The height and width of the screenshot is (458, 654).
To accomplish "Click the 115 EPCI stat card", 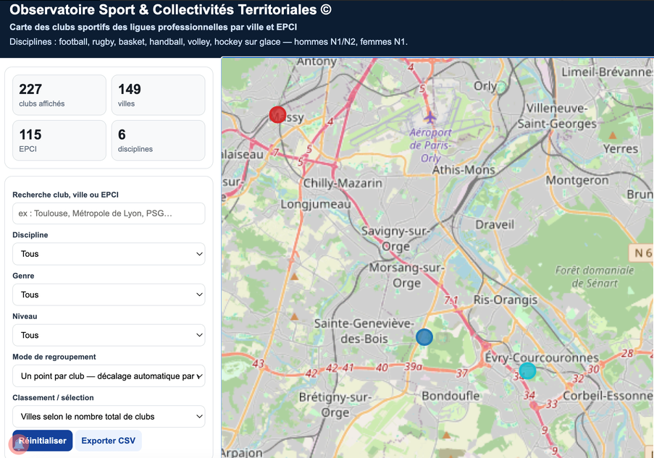I will pyautogui.click(x=59, y=140).
